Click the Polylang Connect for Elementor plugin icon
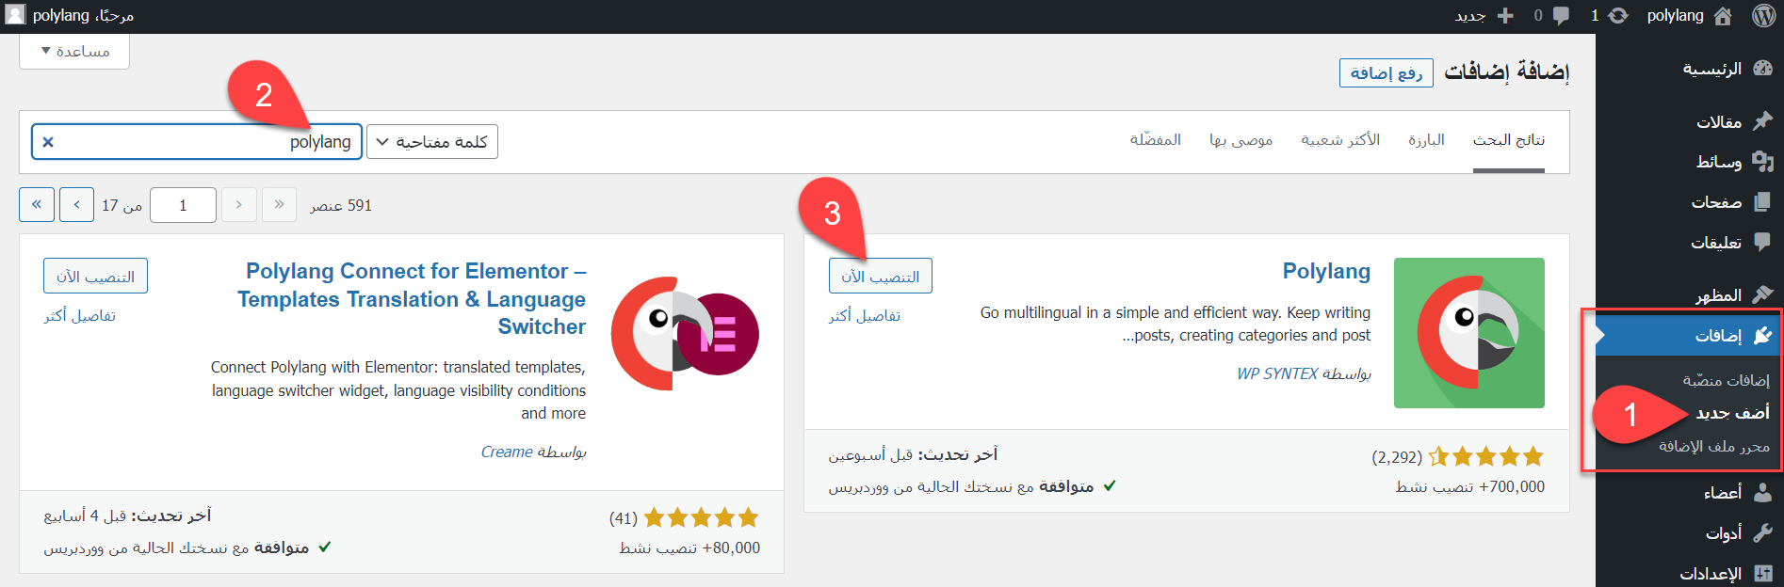Viewport: 1784px width, 587px height. 685,333
